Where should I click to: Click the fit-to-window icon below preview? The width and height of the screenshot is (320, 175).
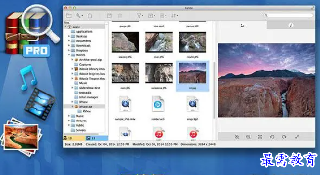pyautogui.click(x=260, y=137)
